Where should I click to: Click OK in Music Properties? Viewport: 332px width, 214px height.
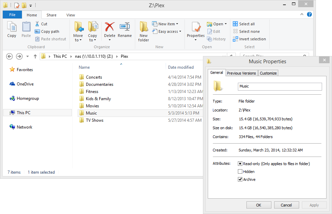(x=259, y=205)
